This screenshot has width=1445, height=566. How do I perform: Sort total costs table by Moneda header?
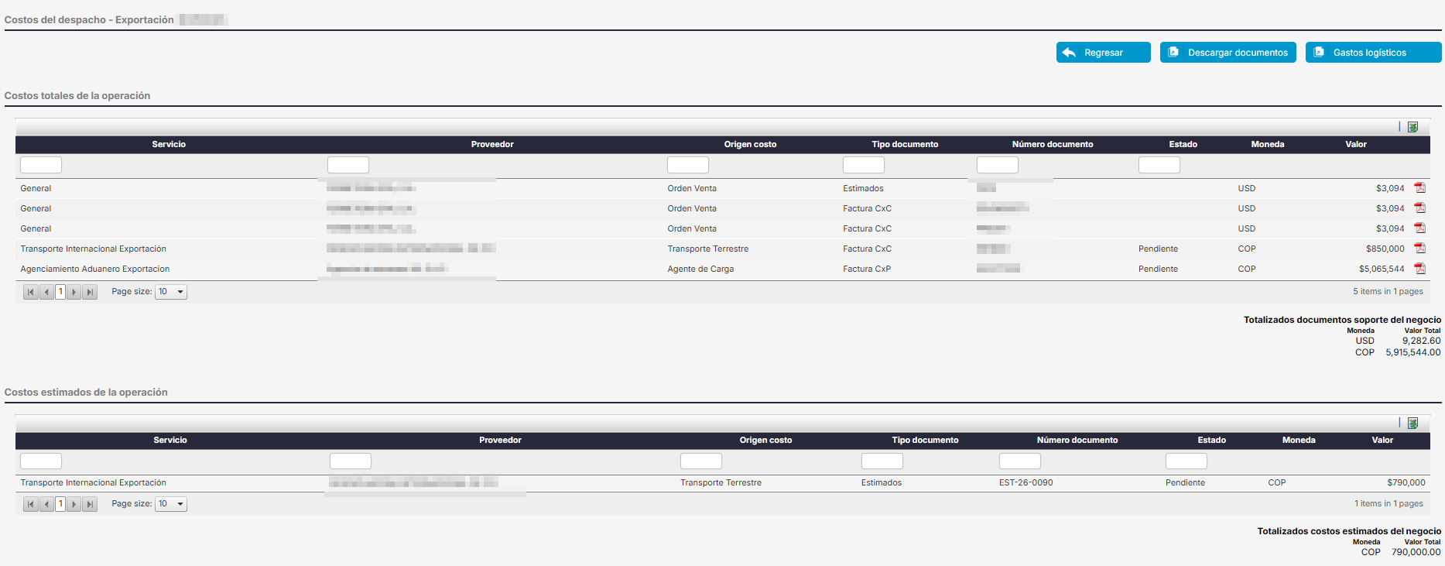tap(1268, 145)
